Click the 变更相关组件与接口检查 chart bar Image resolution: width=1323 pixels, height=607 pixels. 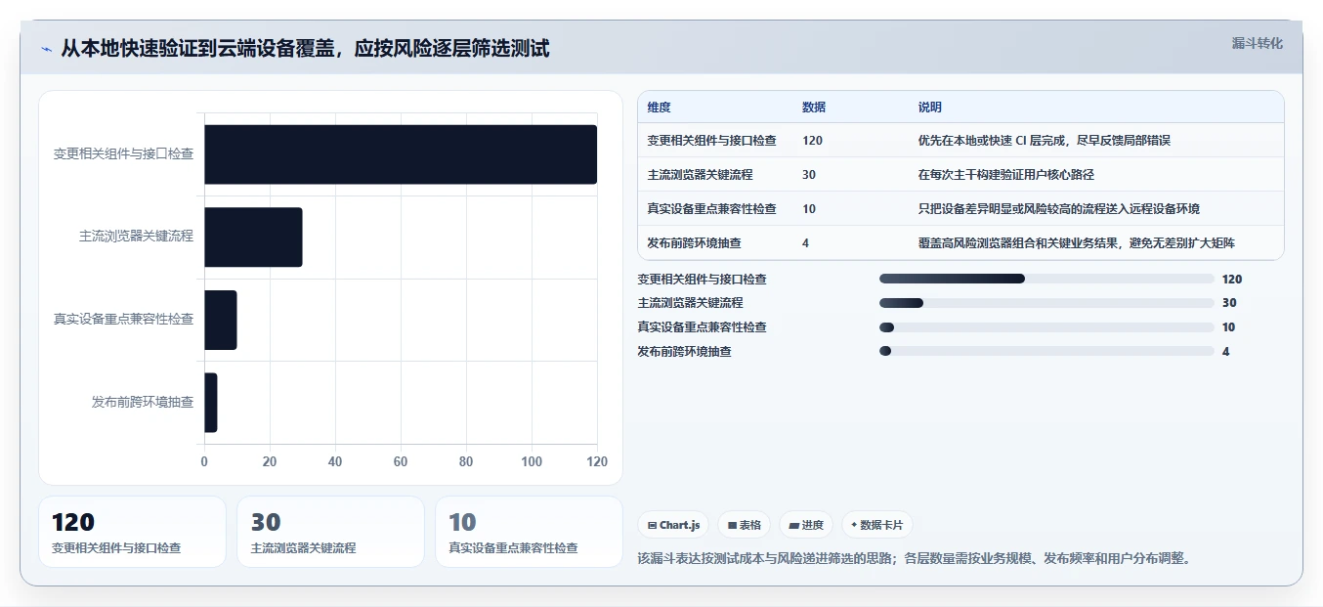[x=401, y=154]
